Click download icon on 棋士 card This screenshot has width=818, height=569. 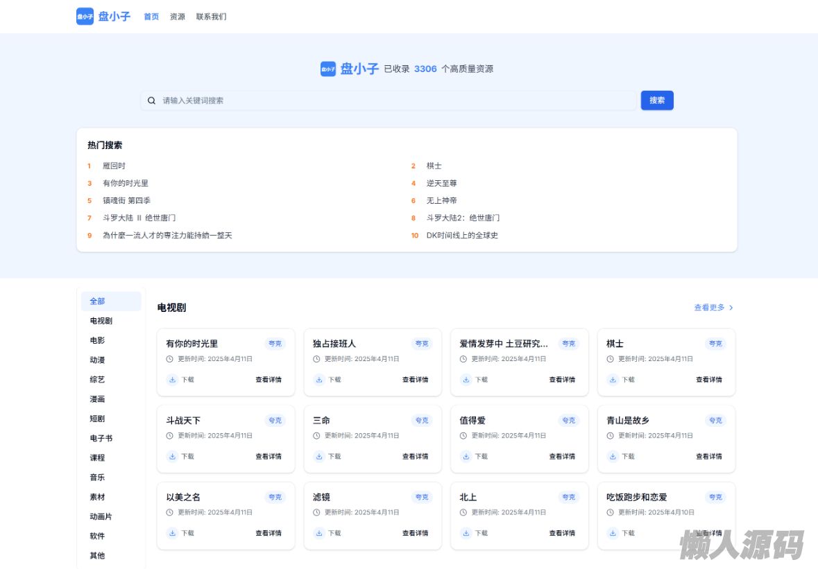(x=613, y=380)
